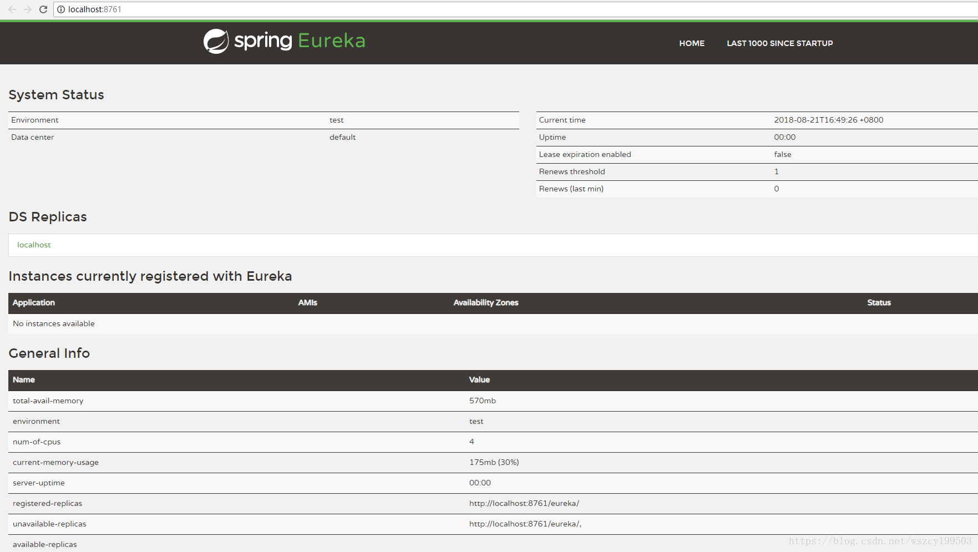Click the Status column header

click(x=879, y=302)
